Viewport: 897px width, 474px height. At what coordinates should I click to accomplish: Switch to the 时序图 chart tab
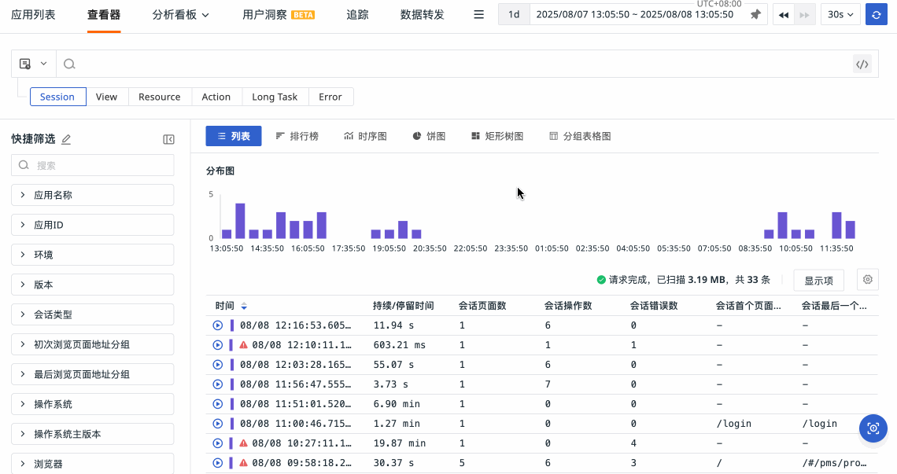[365, 136]
